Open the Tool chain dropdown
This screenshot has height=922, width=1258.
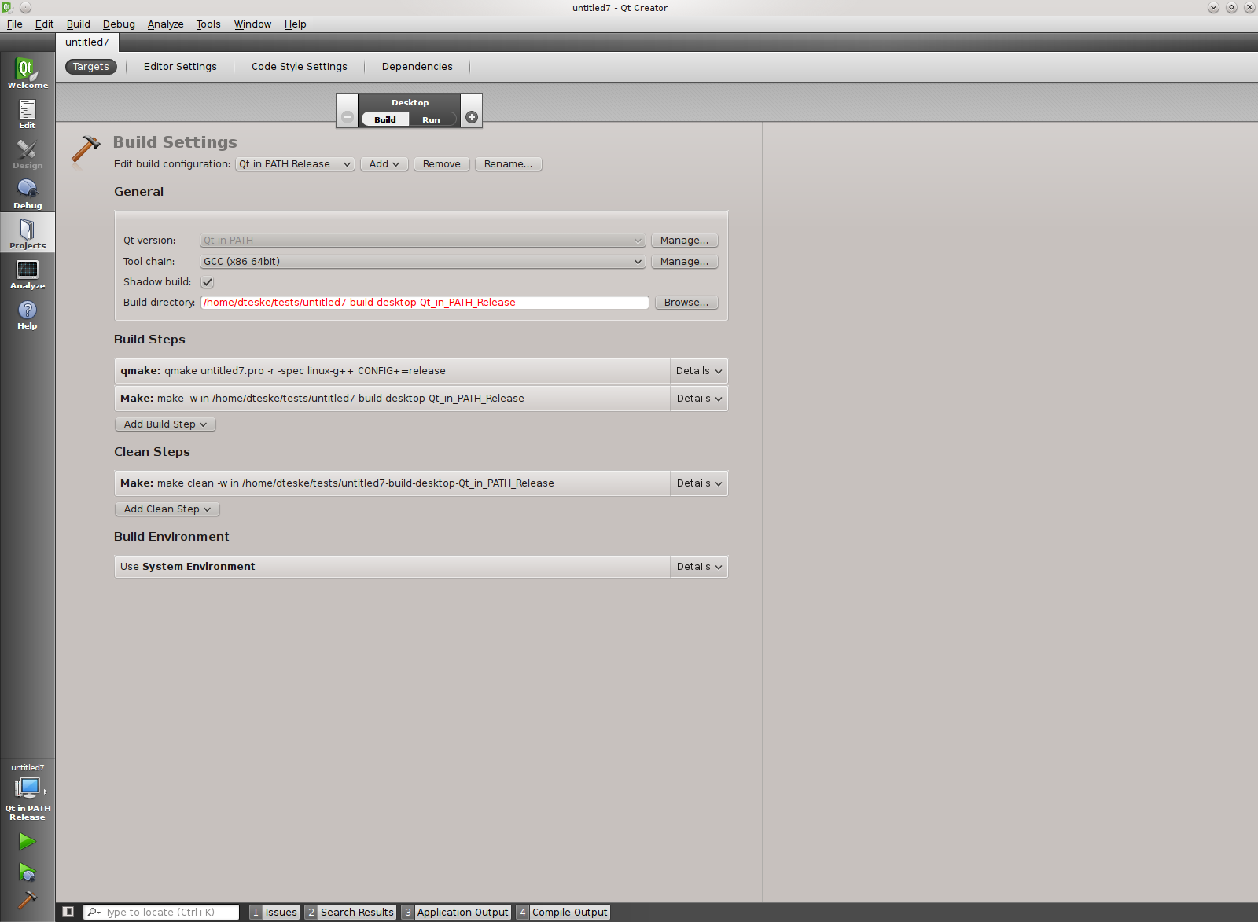click(422, 262)
